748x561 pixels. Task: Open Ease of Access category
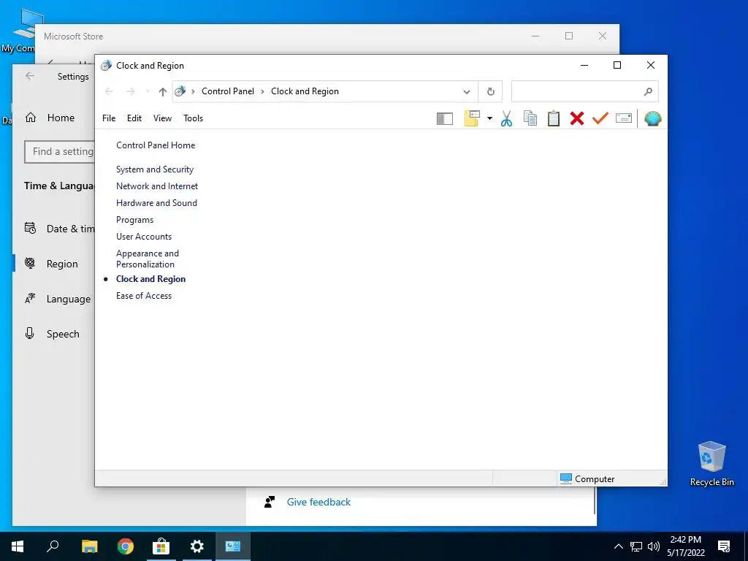(144, 296)
